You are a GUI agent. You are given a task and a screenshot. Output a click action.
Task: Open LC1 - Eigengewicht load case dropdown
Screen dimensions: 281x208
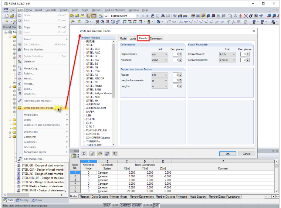click(x=138, y=16)
